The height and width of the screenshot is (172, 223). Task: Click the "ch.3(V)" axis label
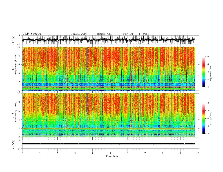14,144
